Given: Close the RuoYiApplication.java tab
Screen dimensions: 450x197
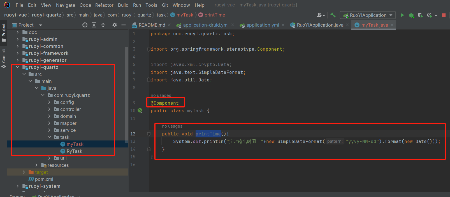Looking at the screenshot, I should [347, 25].
